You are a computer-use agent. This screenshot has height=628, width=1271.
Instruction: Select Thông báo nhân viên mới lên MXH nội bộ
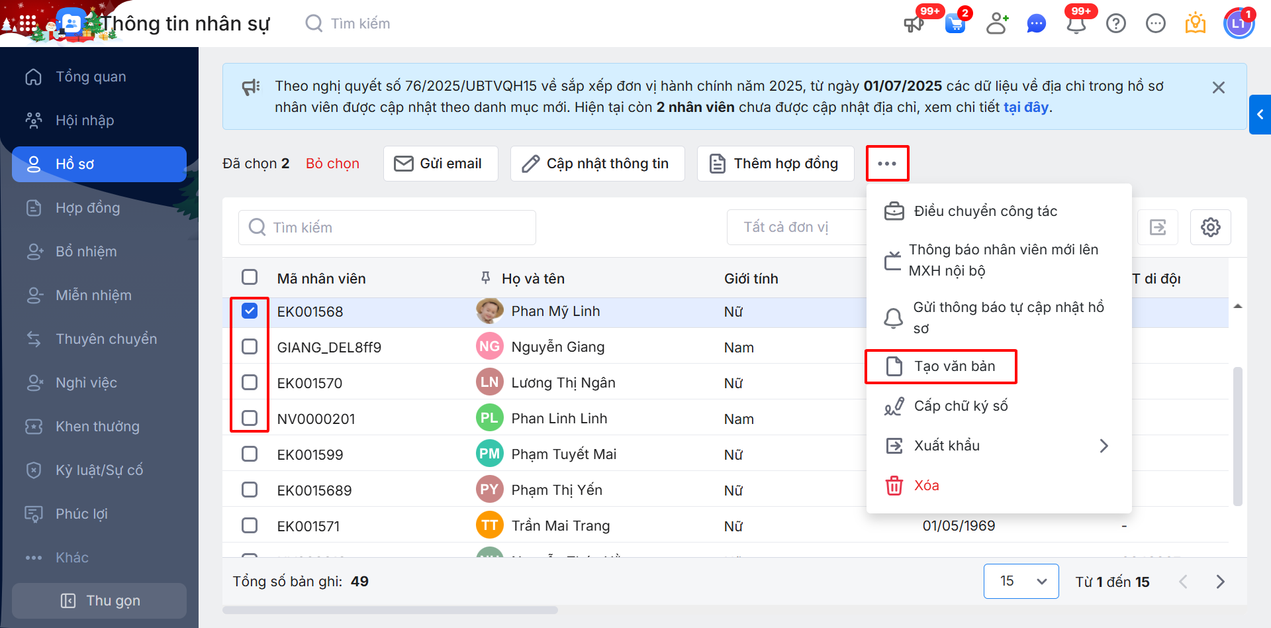(999, 260)
